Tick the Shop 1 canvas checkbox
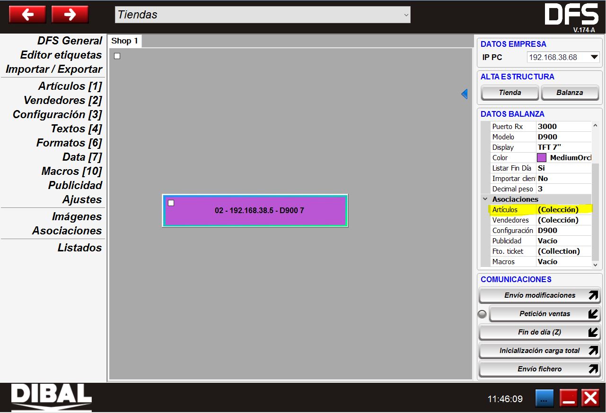This screenshot has height=413, width=606. tap(117, 56)
